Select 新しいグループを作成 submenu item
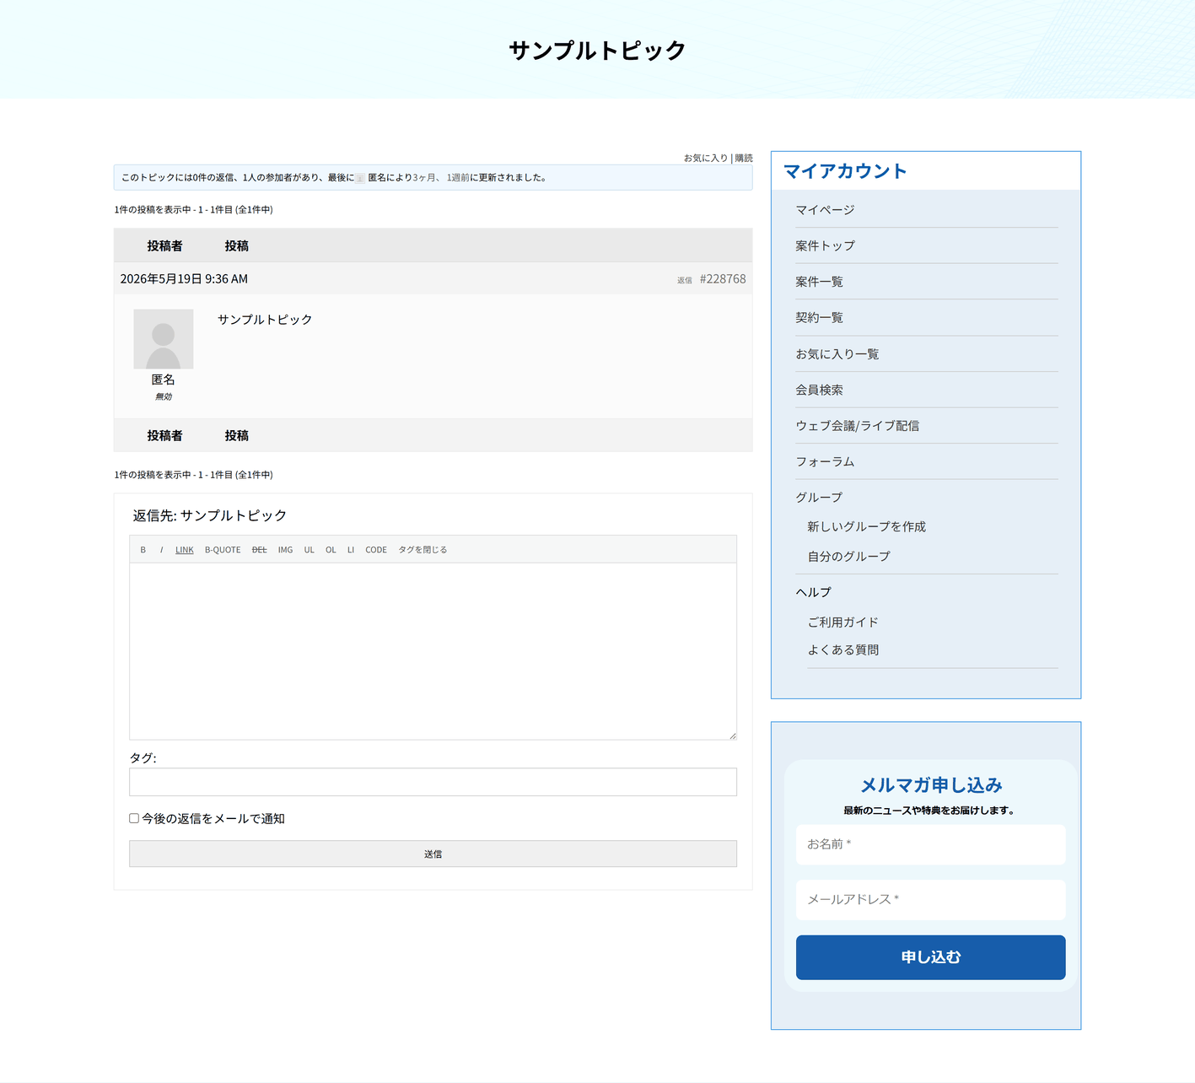Image resolution: width=1195 pixels, height=1083 pixels. pyautogui.click(x=867, y=526)
